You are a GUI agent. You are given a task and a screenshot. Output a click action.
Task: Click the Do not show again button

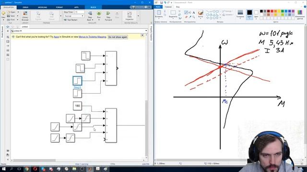tap(118, 37)
